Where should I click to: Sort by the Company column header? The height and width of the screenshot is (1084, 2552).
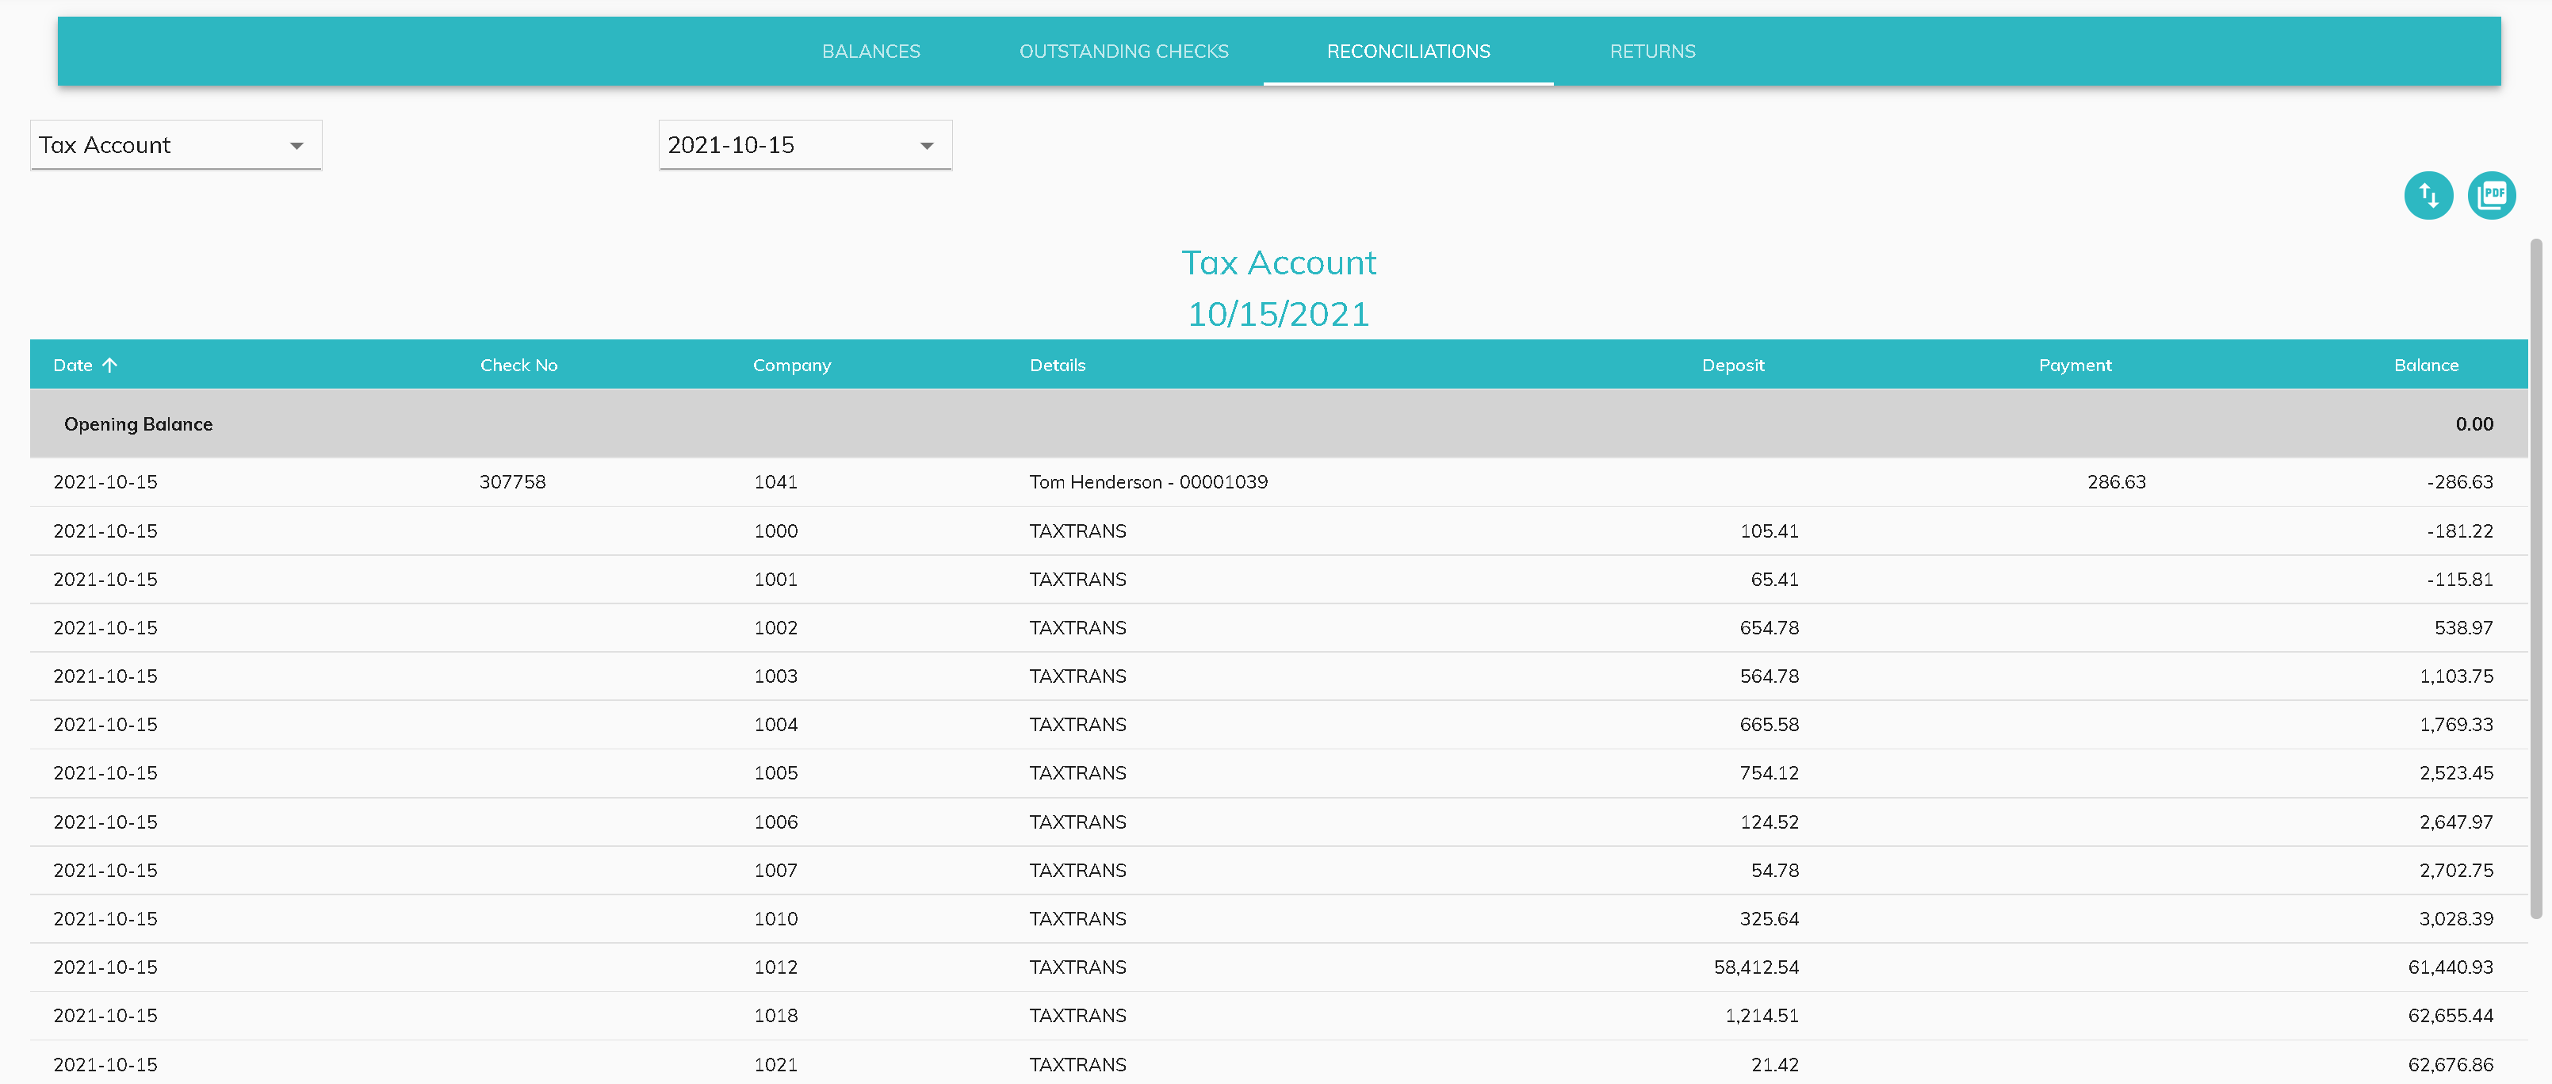point(790,365)
